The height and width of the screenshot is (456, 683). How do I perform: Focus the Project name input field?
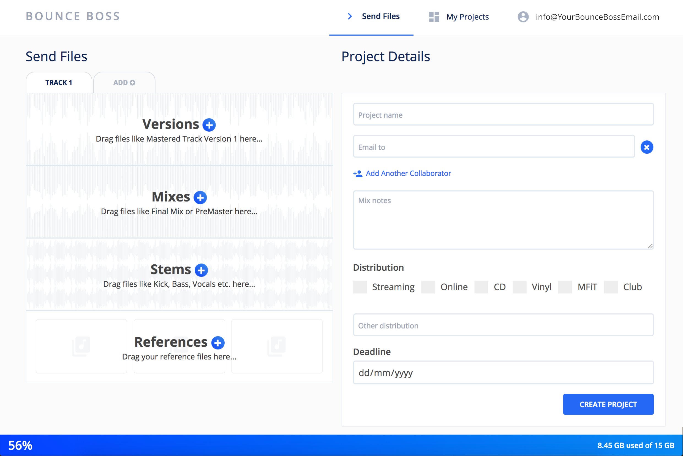503,115
